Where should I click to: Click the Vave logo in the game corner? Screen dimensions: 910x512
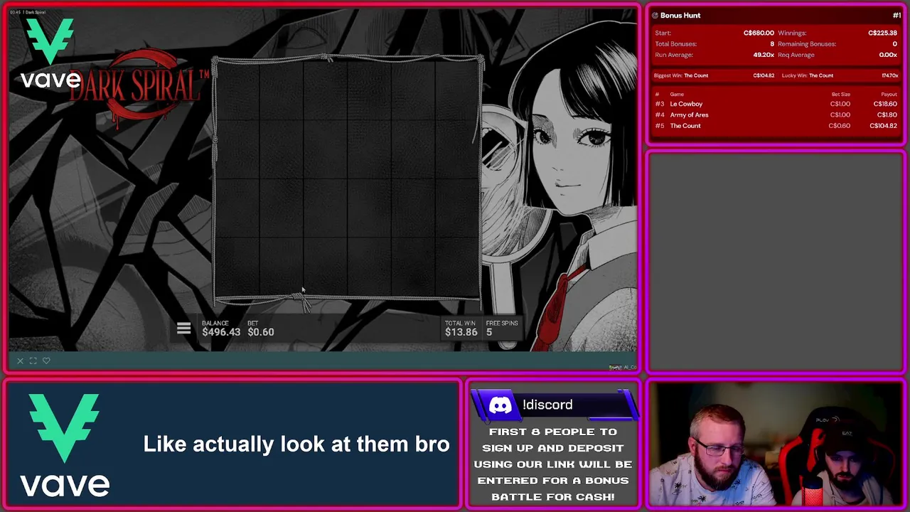coord(50,53)
